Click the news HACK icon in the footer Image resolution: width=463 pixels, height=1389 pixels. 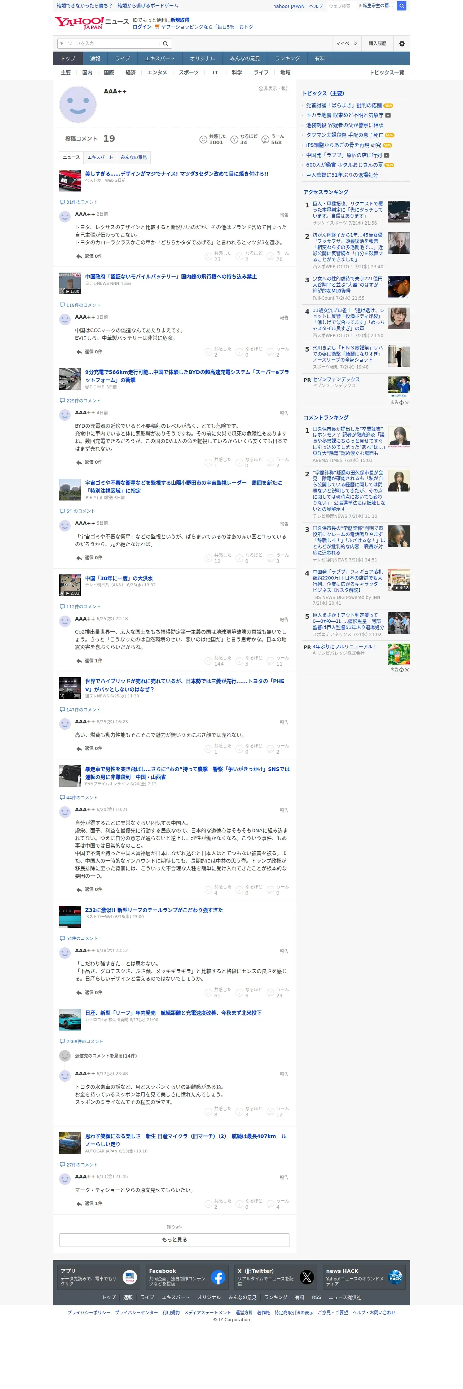(x=395, y=1277)
